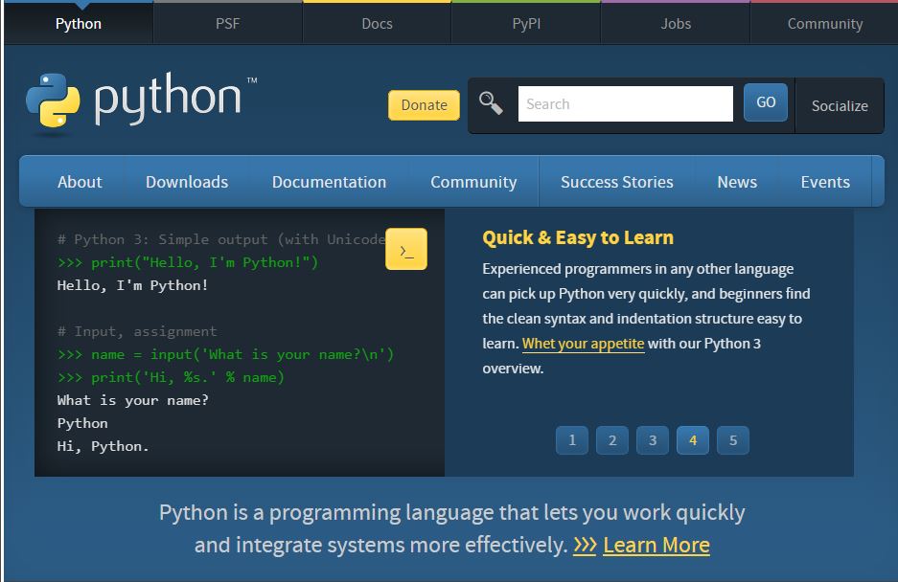This screenshot has height=582, width=898.
Task: Follow the Whet your appetite link
Action: (x=583, y=344)
